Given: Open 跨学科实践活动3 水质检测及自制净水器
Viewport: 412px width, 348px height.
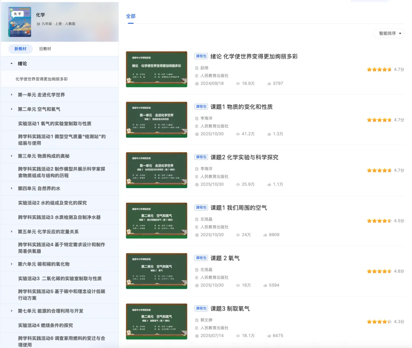Looking at the screenshot, I should [x=59, y=217].
